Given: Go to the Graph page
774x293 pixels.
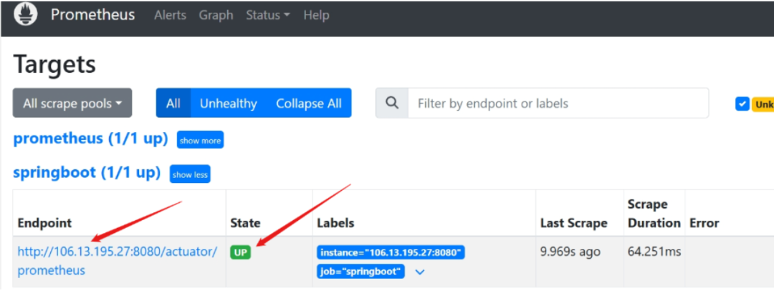Looking at the screenshot, I should tap(216, 15).
